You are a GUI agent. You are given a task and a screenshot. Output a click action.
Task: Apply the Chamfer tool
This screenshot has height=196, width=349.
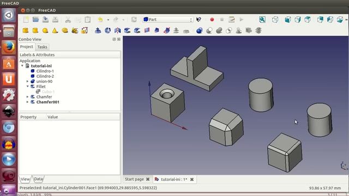(x=137, y=30)
